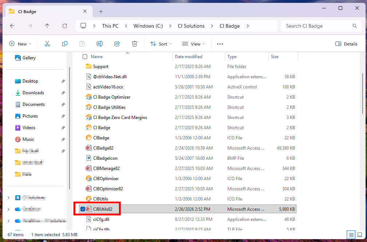367x242 pixels.
Task: Select the CI Badge window tab
Action: click(49, 11)
